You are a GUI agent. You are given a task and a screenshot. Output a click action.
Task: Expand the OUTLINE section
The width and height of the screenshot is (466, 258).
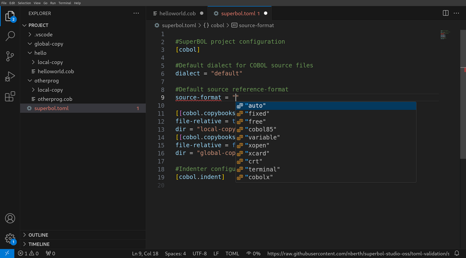pos(38,235)
